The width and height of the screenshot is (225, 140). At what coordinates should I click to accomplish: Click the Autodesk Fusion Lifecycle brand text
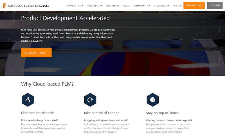pos(29,6)
